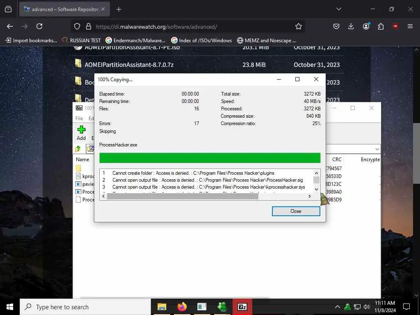Open the Firefox account icon
The image size is (420, 315).
point(366,26)
